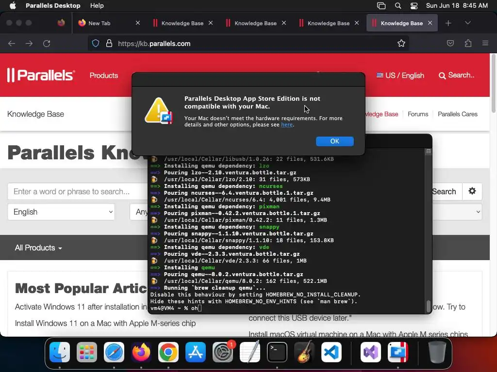Open 'Activate Windows 11 after installation' article
Image resolution: width=497 pixels, height=372 pixels.
(81, 307)
